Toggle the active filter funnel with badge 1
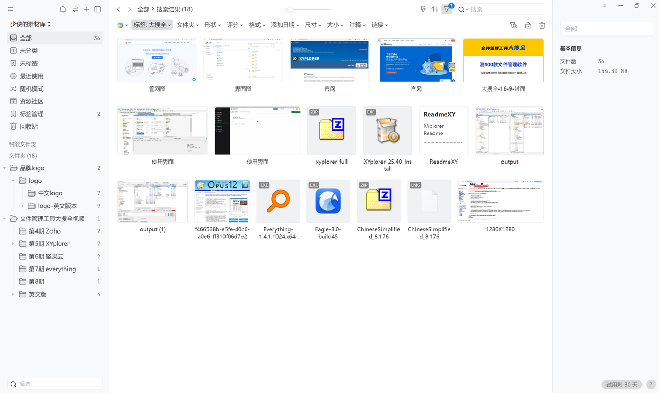Viewport: 659px width, 393px height. pos(447,9)
